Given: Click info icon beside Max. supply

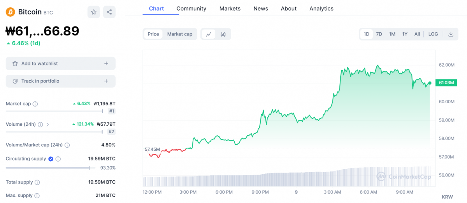Looking at the screenshot, I should [x=37, y=196].
